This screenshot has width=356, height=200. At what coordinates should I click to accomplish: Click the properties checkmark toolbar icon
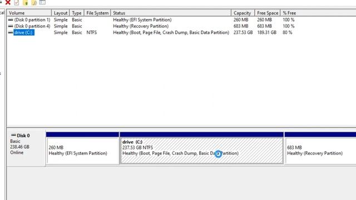coord(16,2)
